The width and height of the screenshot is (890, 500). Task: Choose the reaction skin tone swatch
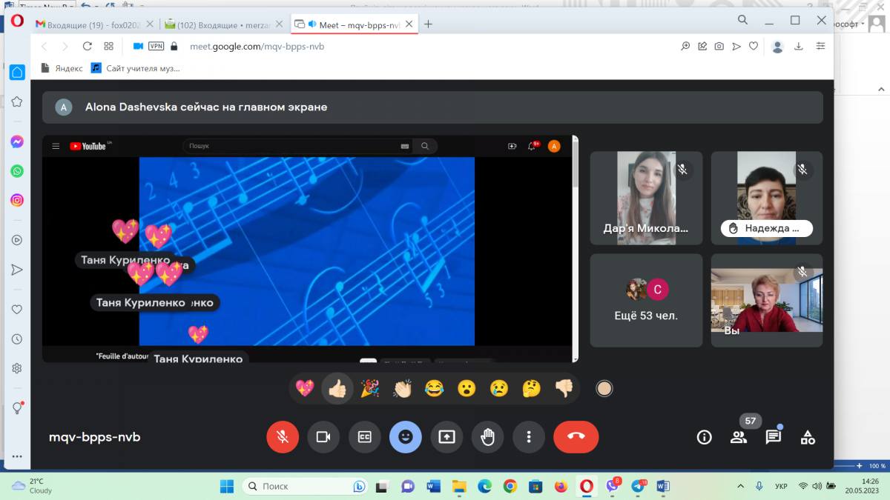604,388
